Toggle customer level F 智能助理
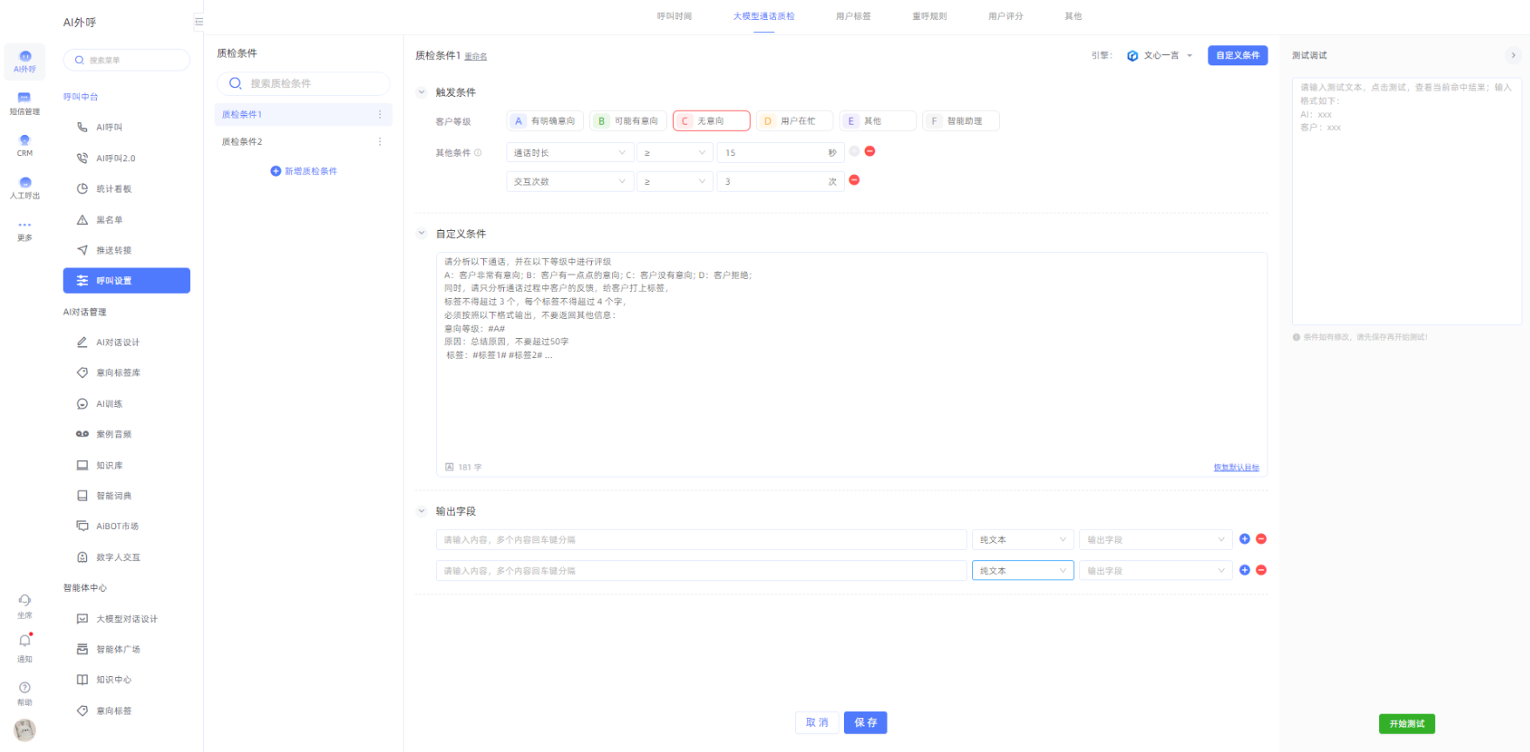 [x=960, y=121]
